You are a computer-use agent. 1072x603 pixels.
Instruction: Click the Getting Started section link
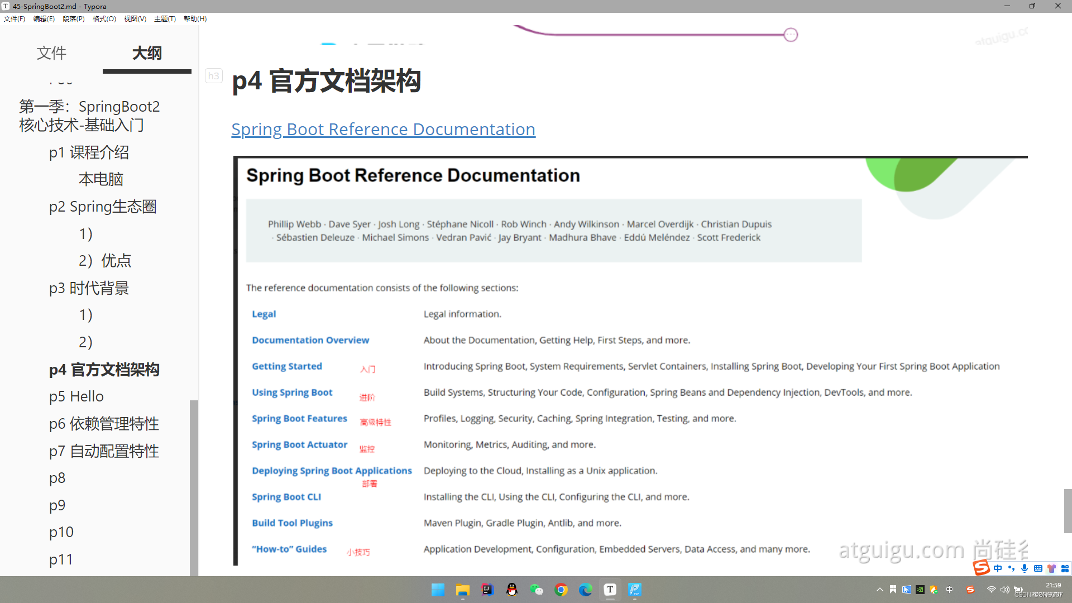[x=286, y=366]
